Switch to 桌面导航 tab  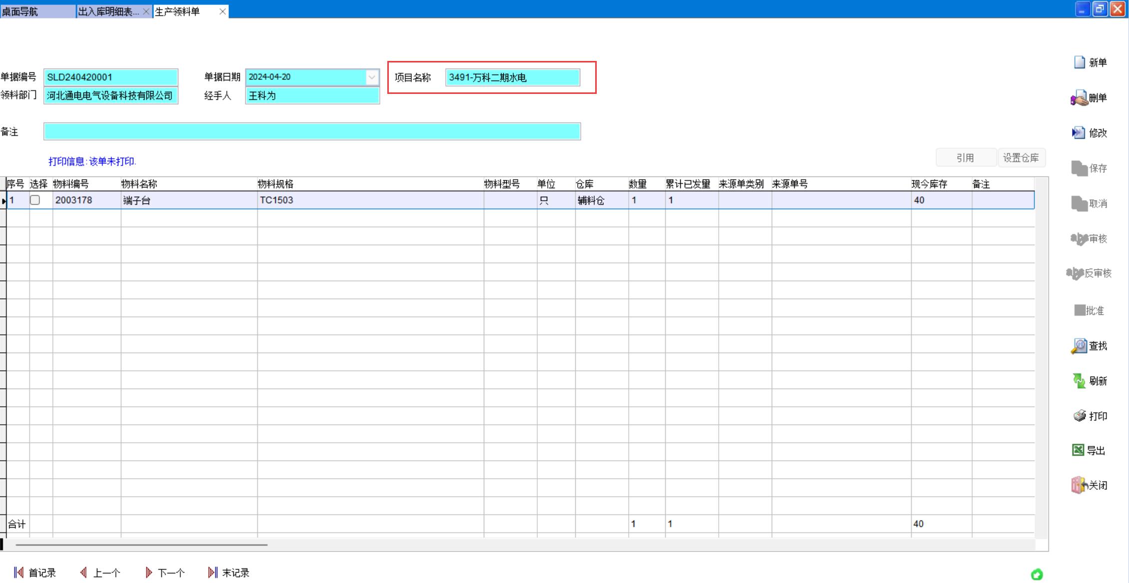(x=20, y=11)
